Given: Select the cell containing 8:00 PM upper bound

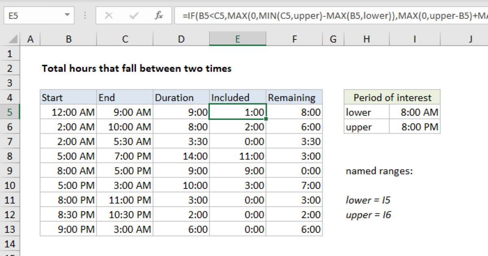Looking at the screenshot, I should pos(415,127).
